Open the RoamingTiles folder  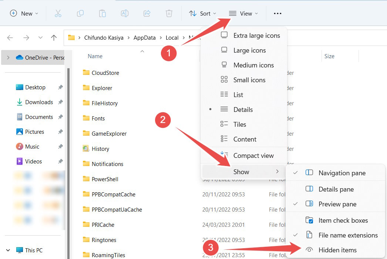point(108,255)
